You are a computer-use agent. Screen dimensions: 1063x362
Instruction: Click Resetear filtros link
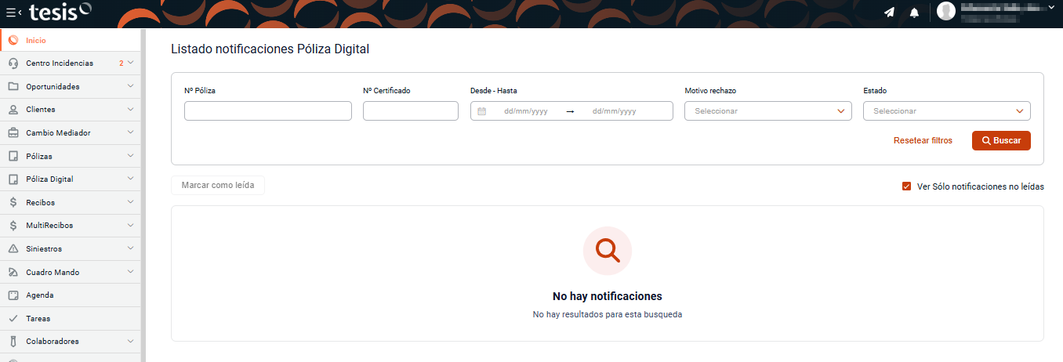pos(923,141)
